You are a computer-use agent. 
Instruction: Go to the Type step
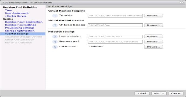point(8,10)
